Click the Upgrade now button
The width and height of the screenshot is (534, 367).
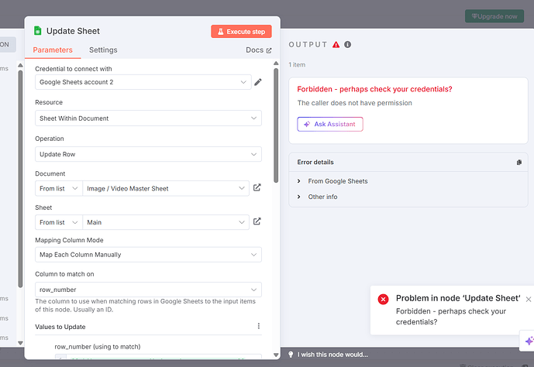tap(494, 16)
